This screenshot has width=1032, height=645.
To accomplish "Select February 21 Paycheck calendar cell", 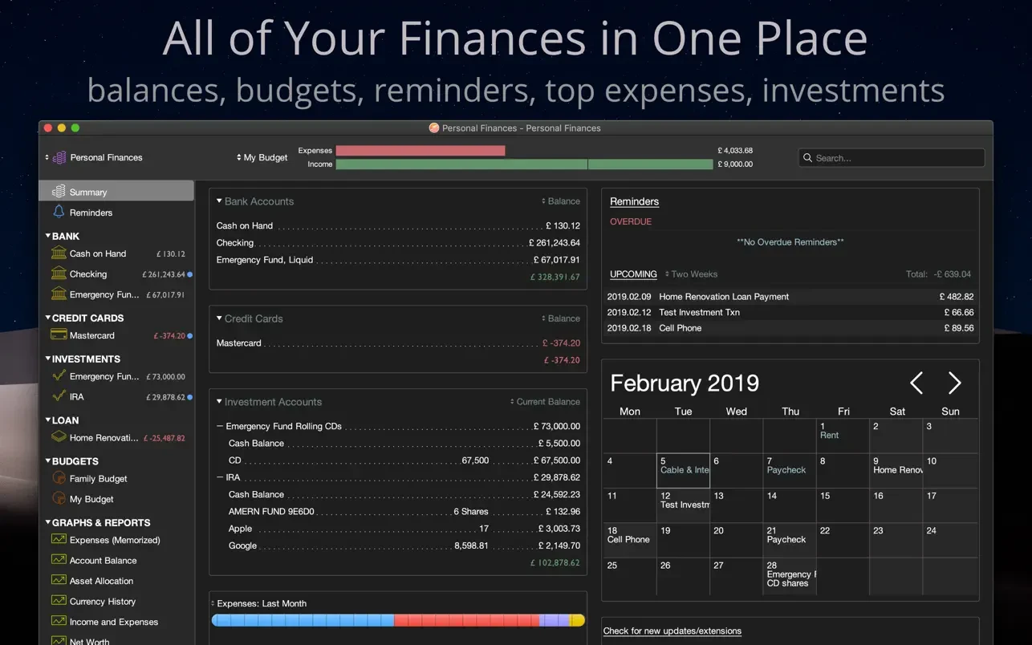I will 789,539.
